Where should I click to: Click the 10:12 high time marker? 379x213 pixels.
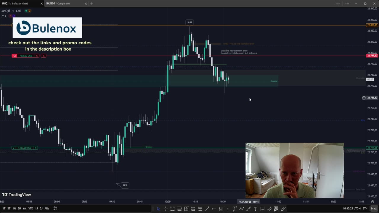[x=189, y=22]
